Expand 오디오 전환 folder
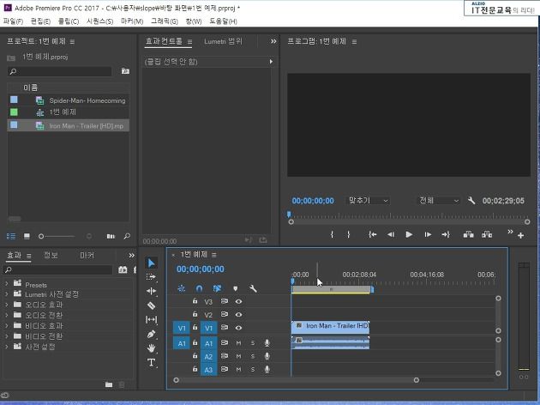 [x=7, y=315]
